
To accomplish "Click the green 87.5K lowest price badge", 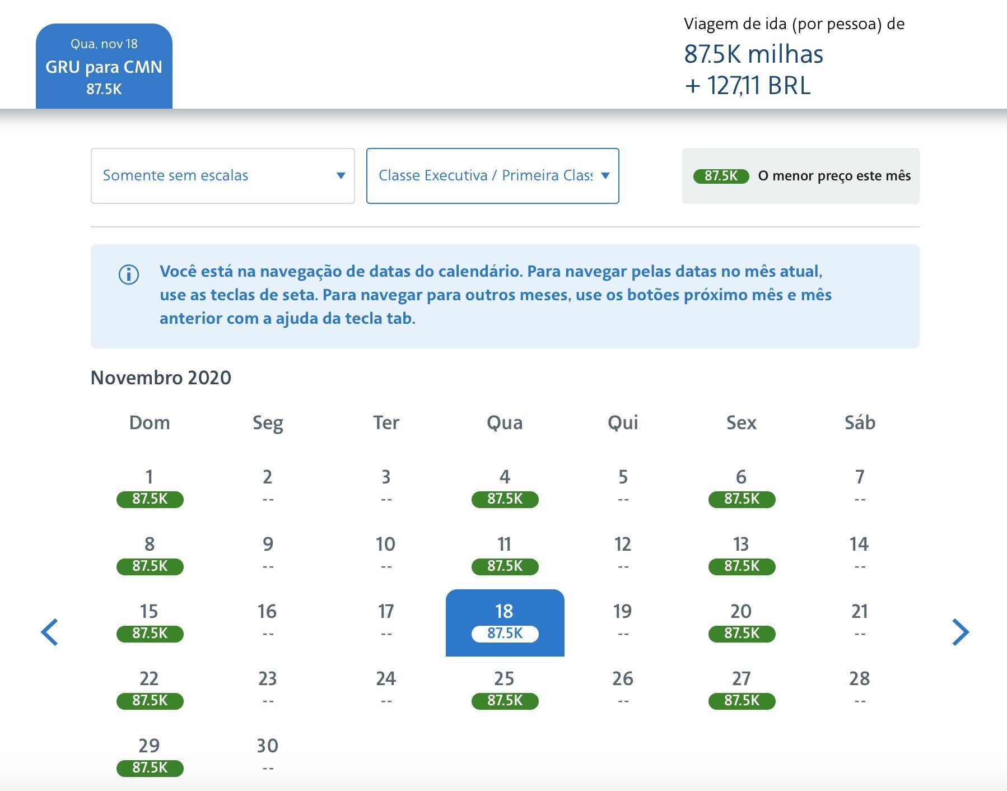I will (x=721, y=176).
